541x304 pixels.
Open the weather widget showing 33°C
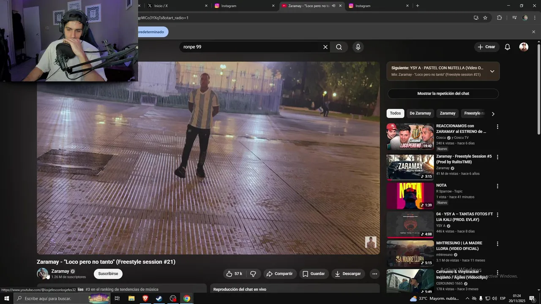click(x=434, y=299)
